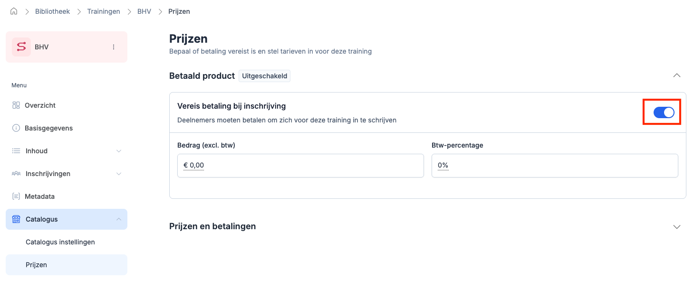Click the Inschrijvingen people icon

pos(16,174)
